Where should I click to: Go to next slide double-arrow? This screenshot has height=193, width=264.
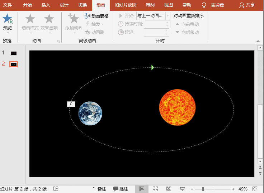pos(260,174)
